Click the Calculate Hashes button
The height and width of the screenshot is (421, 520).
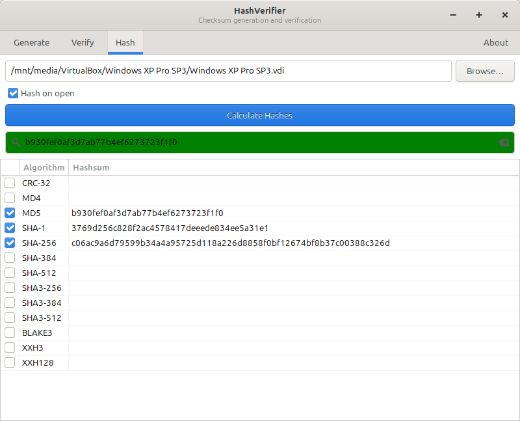260,115
